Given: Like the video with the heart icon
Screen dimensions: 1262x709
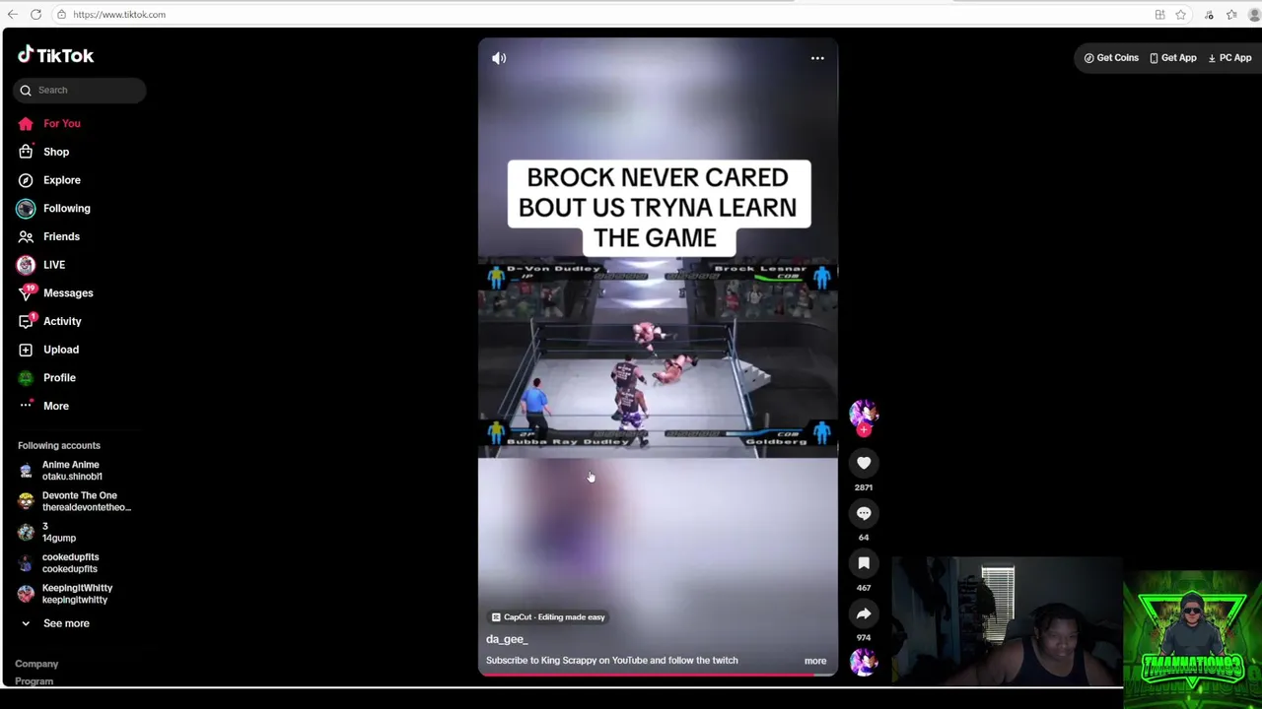Looking at the screenshot, I should pos(864,463).
